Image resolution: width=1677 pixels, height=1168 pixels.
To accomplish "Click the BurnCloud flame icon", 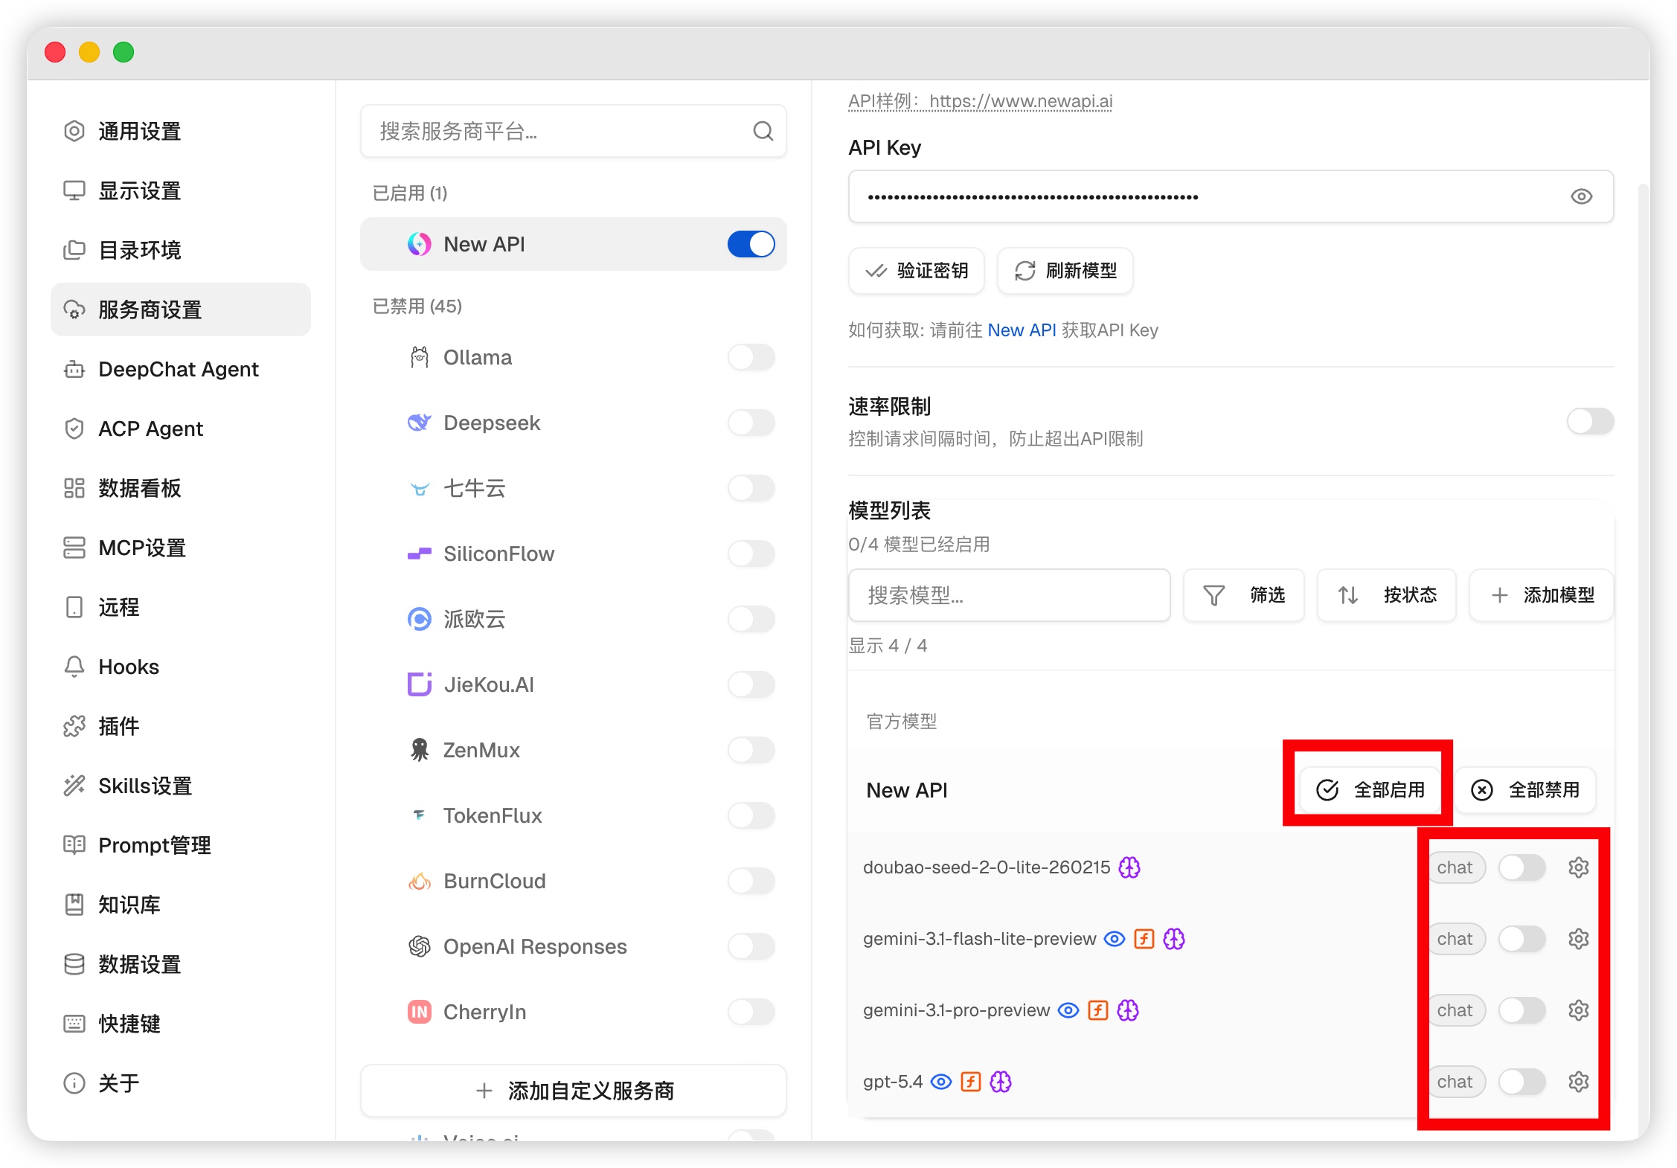I will (420, 881).
